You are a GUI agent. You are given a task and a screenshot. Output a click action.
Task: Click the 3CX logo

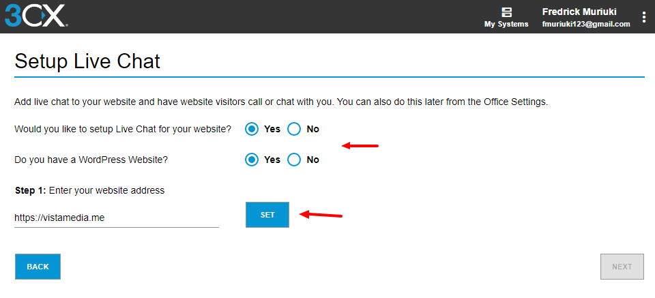click(x=35, y=16)
